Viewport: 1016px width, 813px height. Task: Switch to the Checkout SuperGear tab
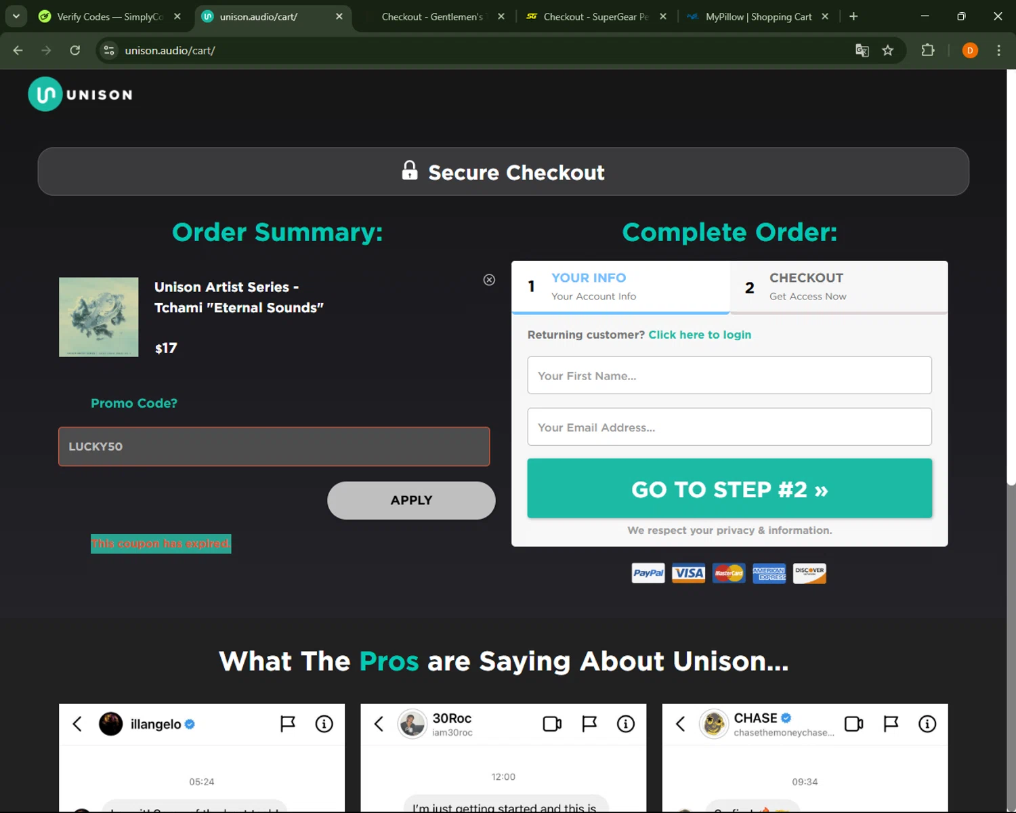tap(596, 16)
